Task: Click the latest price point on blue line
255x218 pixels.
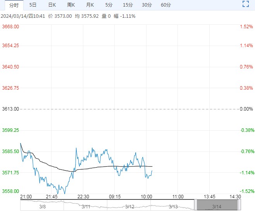Action: point(152,171)
